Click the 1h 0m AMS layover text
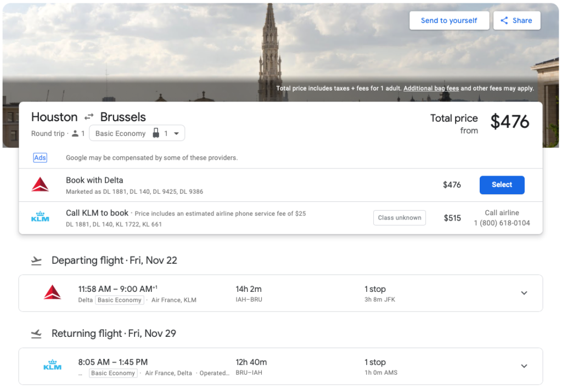The width and height of the screenshot is (562, 389). (381, 373)
